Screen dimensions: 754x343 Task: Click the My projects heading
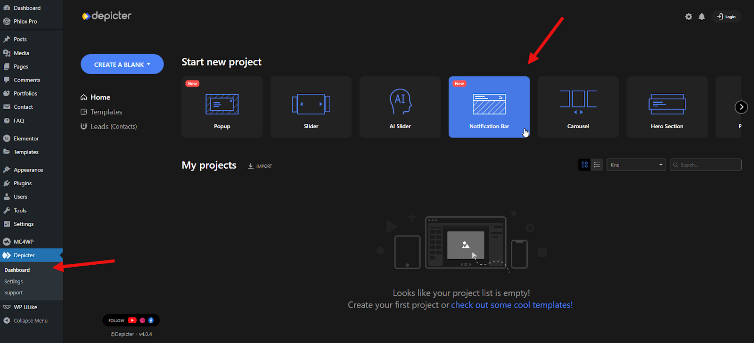click(x=209, y=165)
